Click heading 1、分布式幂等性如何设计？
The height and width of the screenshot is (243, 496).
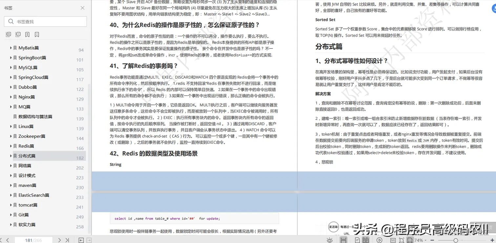(x=351, y=61)
